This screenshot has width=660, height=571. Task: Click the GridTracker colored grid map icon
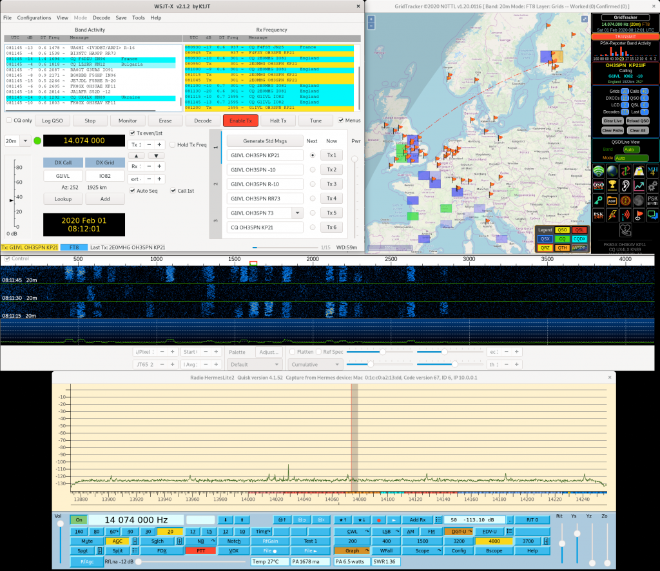pos(639,171)
